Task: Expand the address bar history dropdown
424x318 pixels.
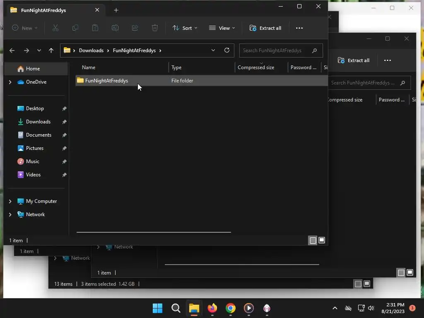Action: [x=213, y=50]
